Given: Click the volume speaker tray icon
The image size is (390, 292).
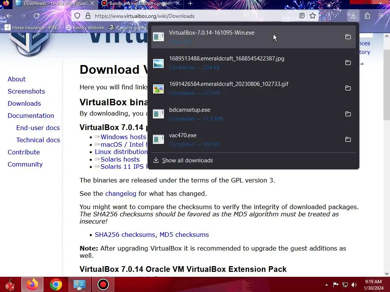Looking at the screenshot, I should (x=354, y=284).
